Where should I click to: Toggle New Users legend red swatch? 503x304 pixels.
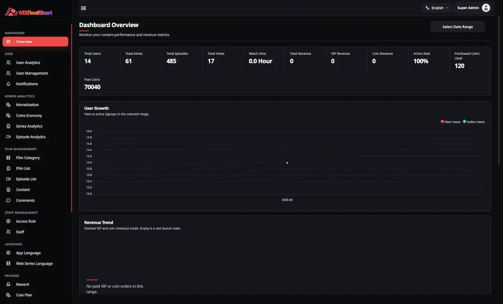pos(442,122)
